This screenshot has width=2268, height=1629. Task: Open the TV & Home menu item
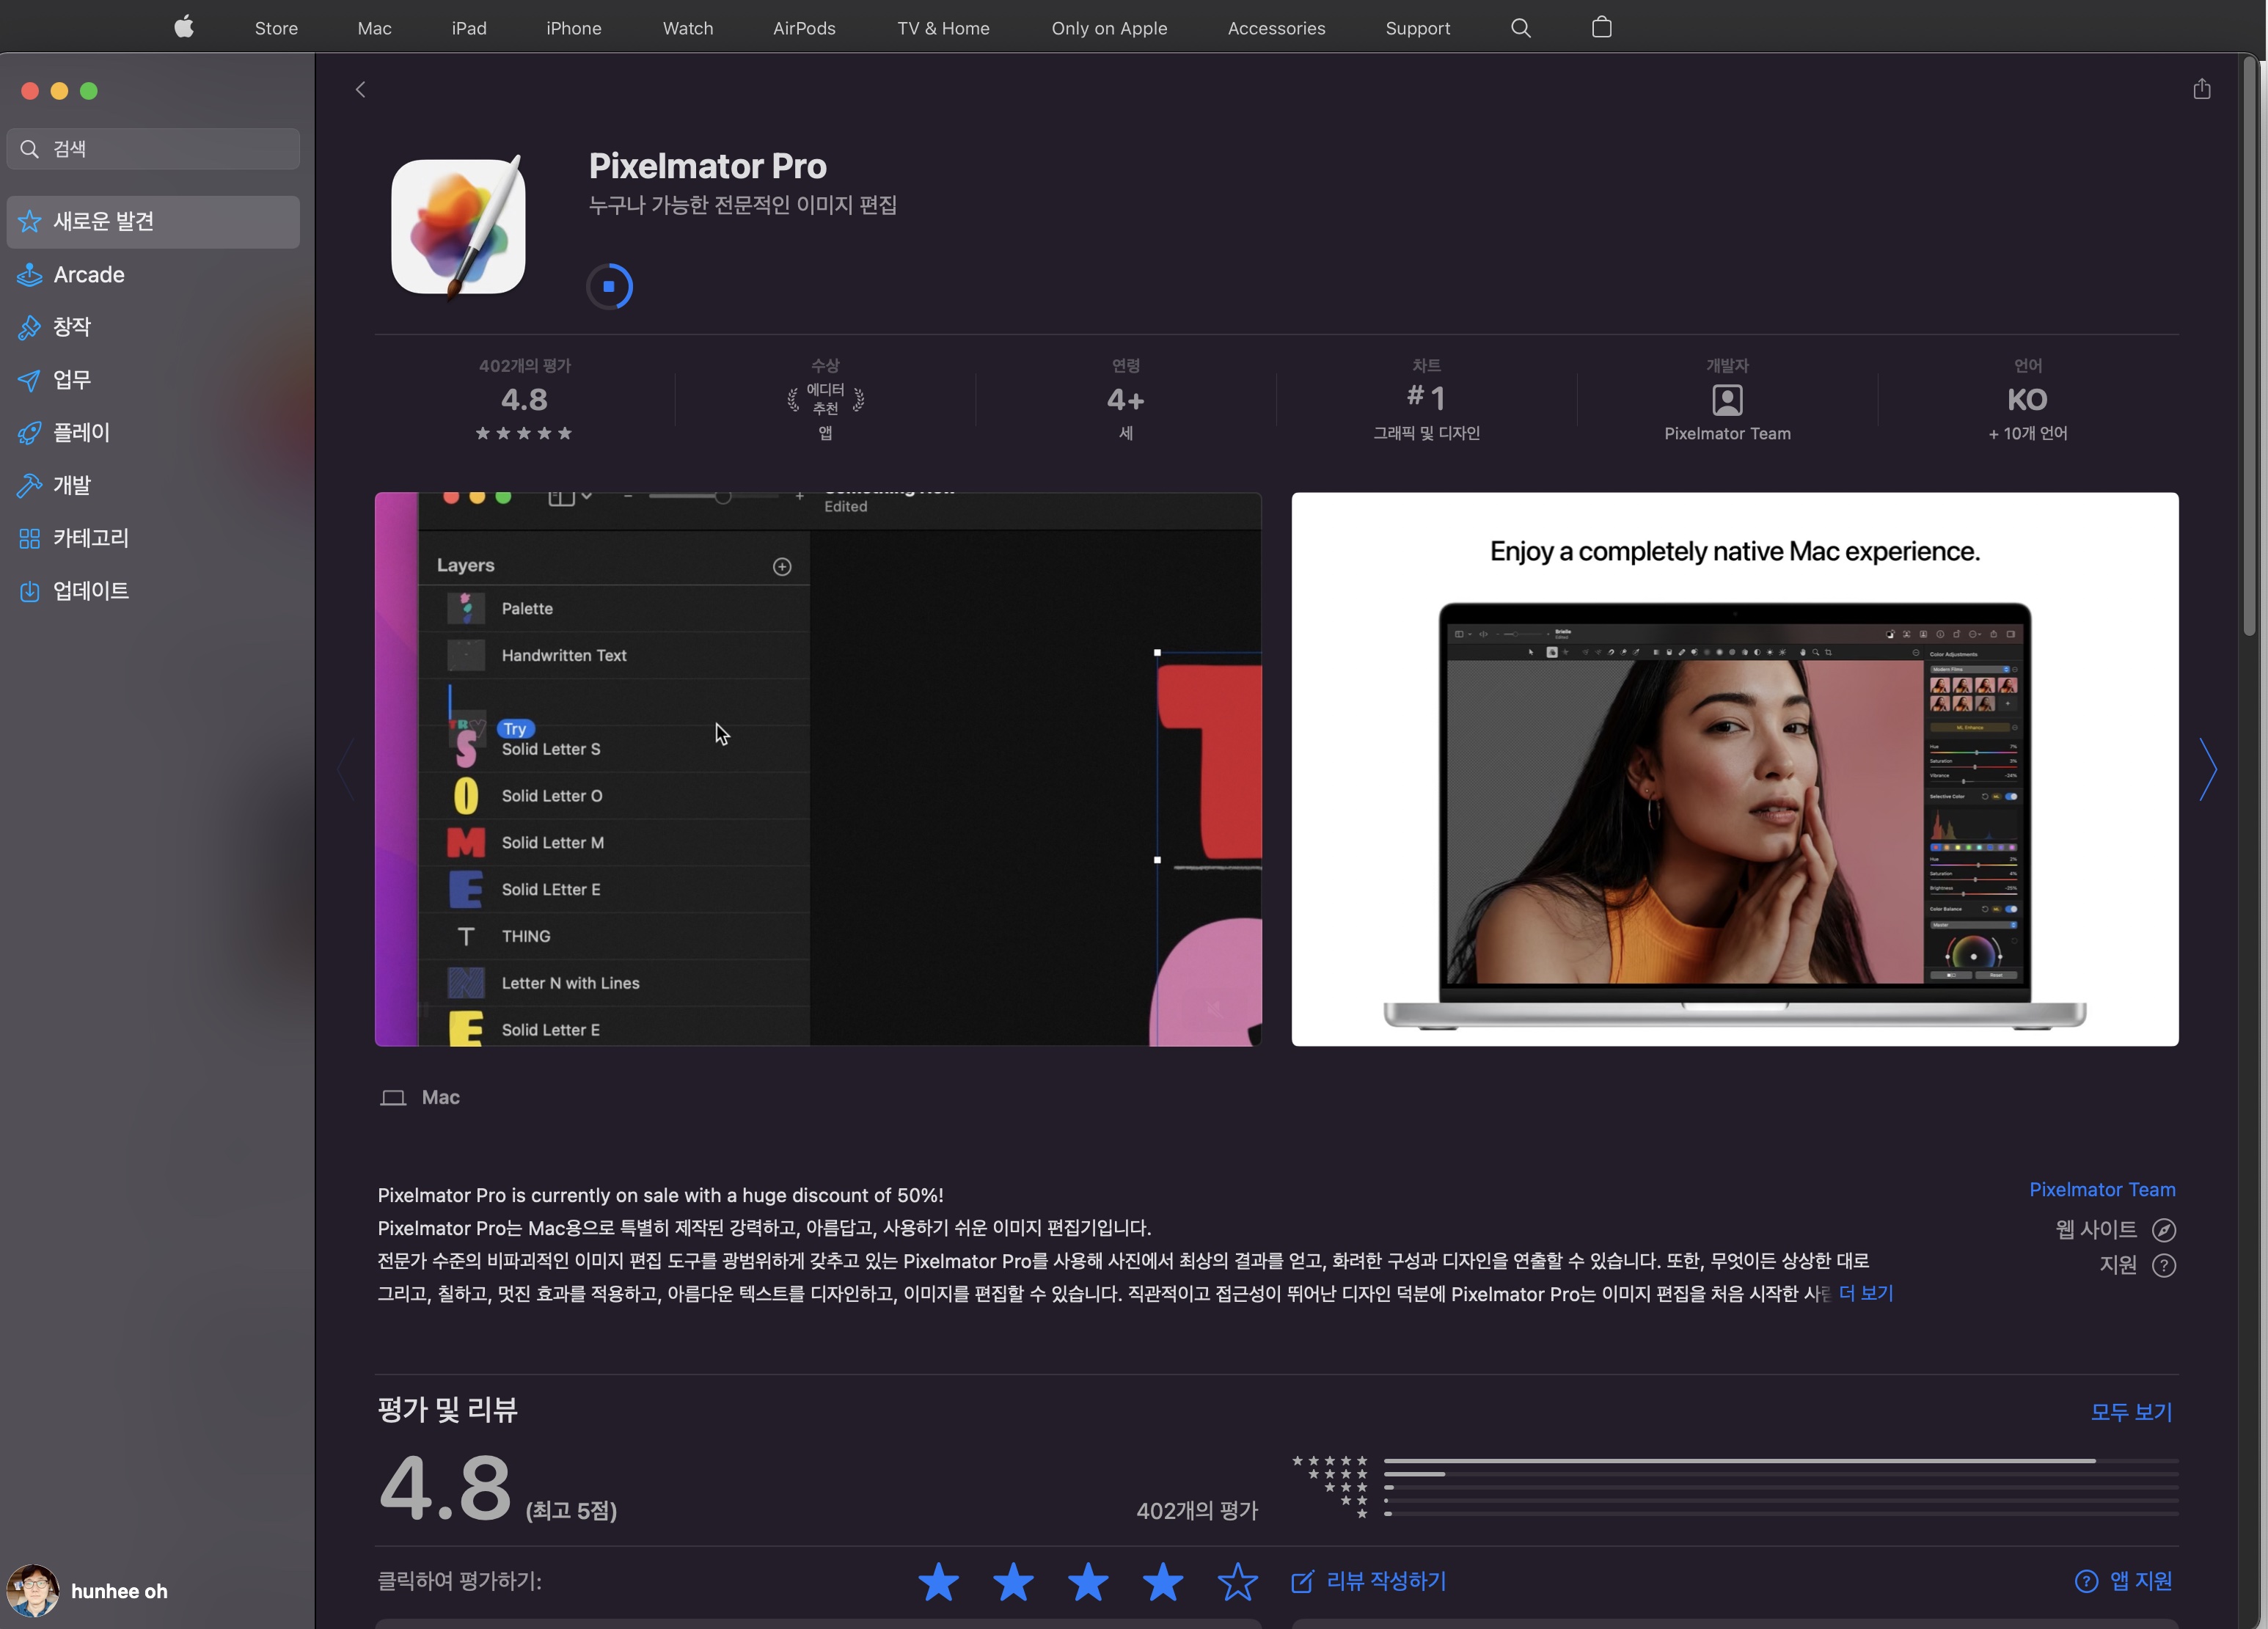(943, 28)
